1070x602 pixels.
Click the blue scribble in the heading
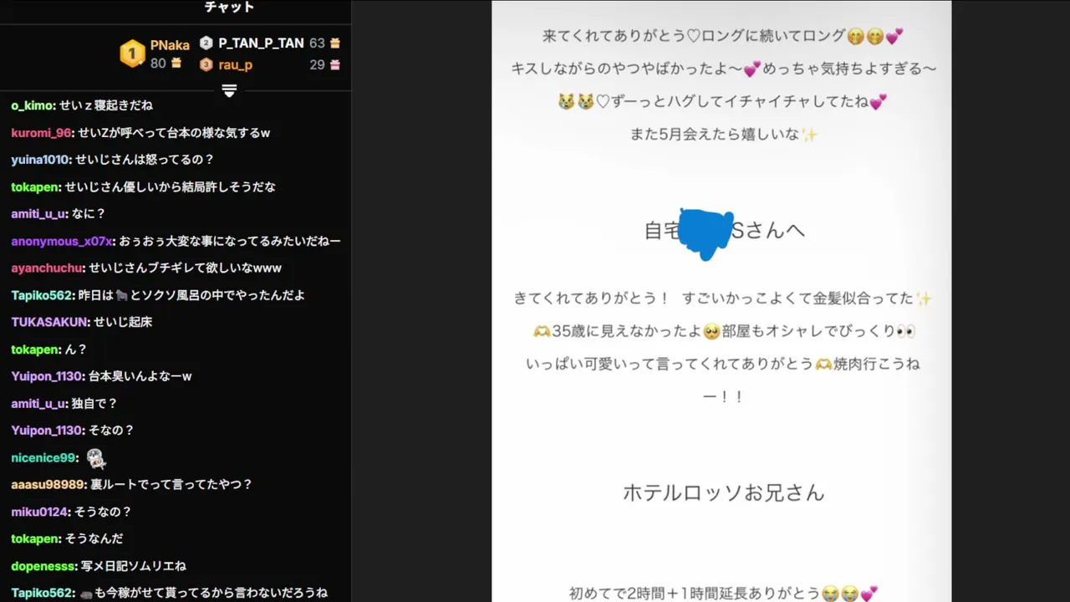pos(705,233)
